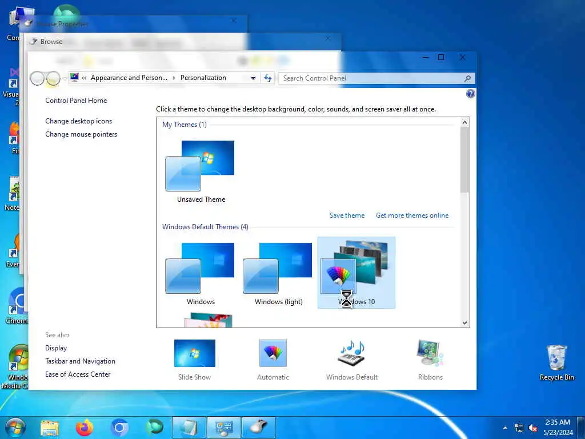Click the Personalization breadcrumb

[x=203, y=78]
